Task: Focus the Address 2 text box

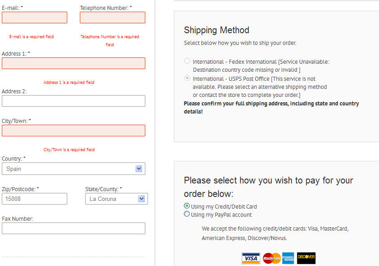Action: tap(74, 101)
